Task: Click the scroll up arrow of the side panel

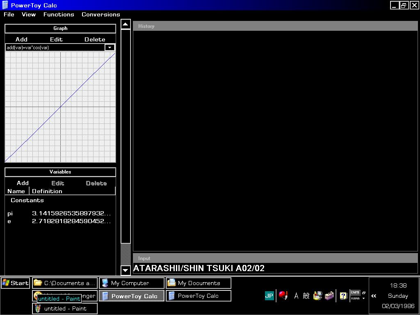Action: pos(126,24)
